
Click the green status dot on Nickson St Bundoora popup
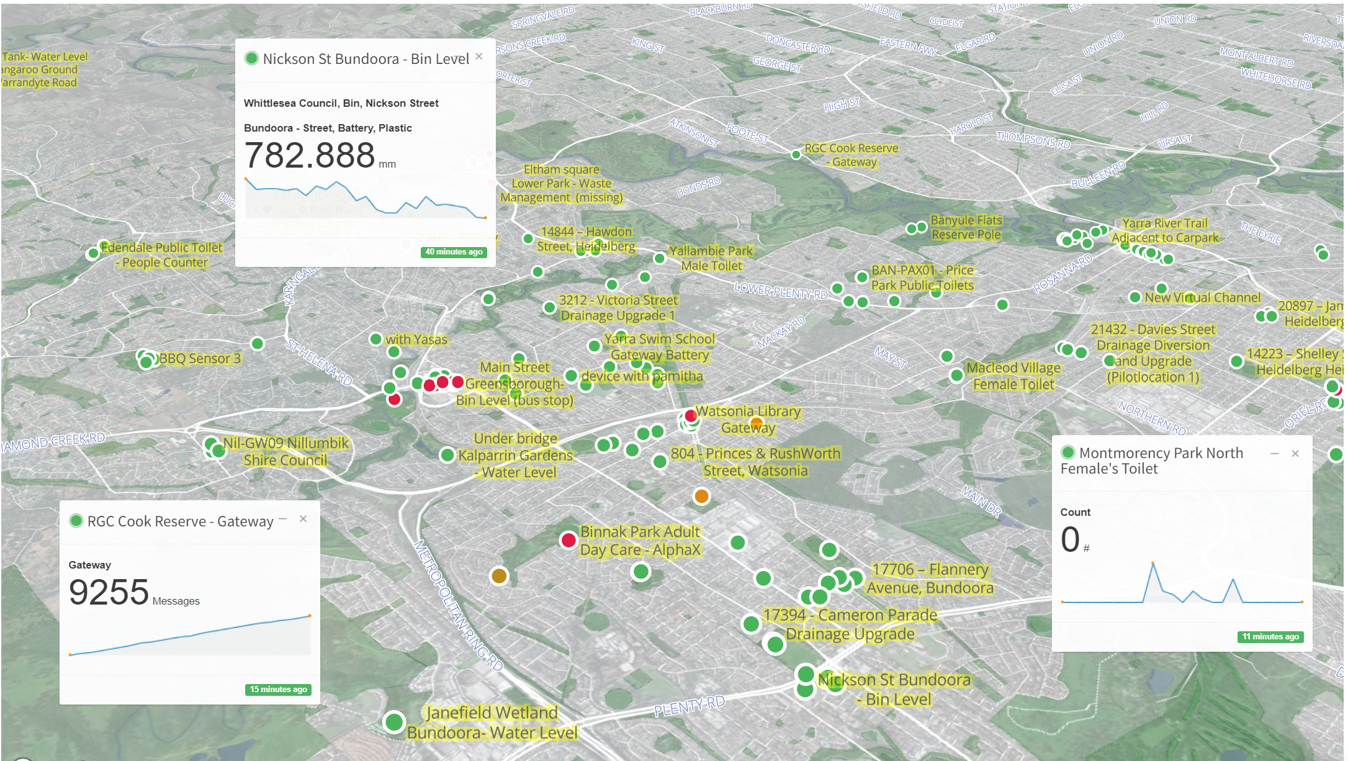[x=251, y=58]
